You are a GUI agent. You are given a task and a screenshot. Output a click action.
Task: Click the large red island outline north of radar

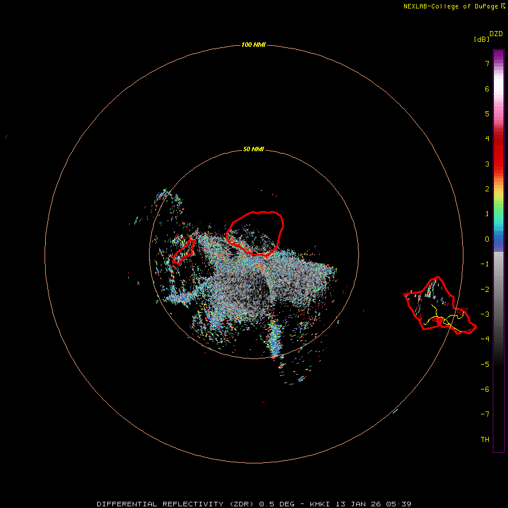255,233
